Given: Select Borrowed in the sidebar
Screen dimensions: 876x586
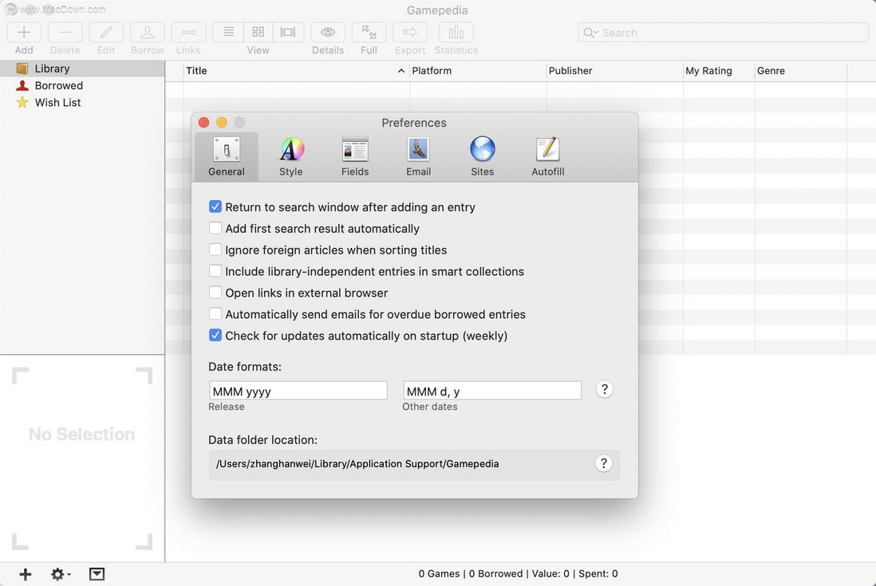Looking at the screenshot, I should (82, 85).
